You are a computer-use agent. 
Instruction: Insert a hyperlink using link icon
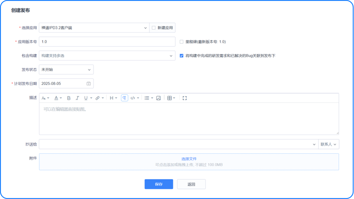coord(98,98)
